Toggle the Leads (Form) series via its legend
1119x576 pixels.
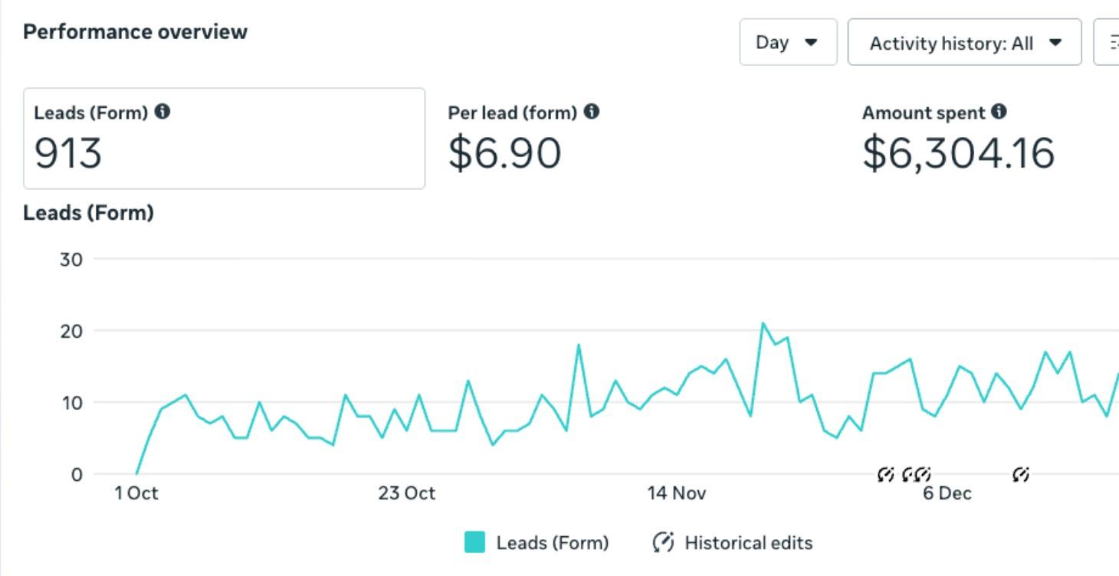[538, 542]
